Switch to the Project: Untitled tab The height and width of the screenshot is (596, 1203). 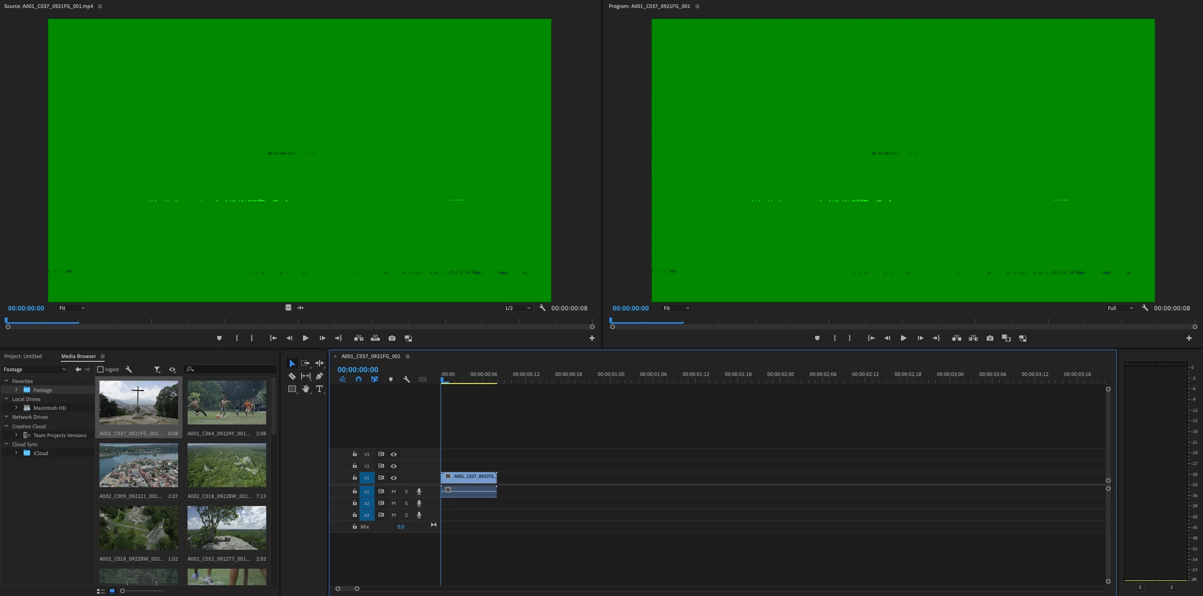[x=23, y=356]
